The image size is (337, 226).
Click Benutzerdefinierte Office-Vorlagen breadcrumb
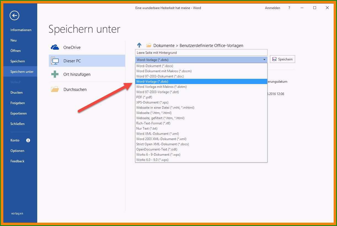[x=211, y=46]
